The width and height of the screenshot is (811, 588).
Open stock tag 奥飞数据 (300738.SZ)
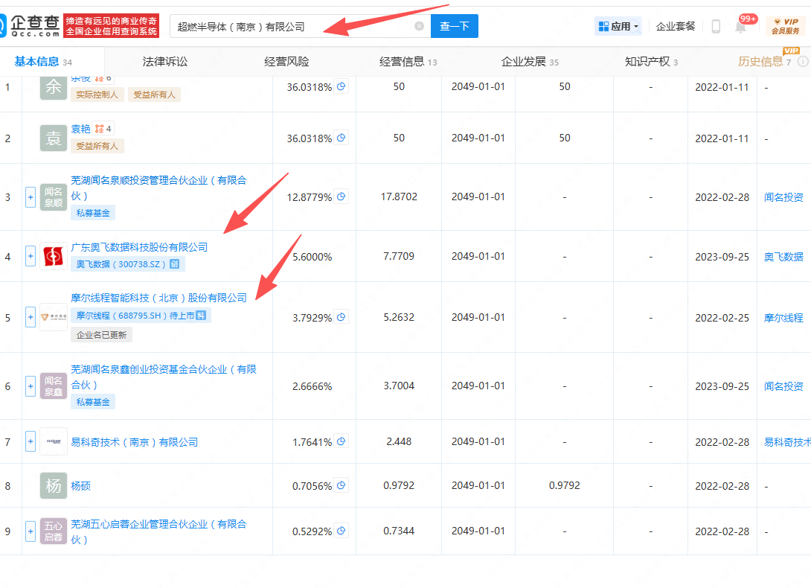[x=127, y=264]
